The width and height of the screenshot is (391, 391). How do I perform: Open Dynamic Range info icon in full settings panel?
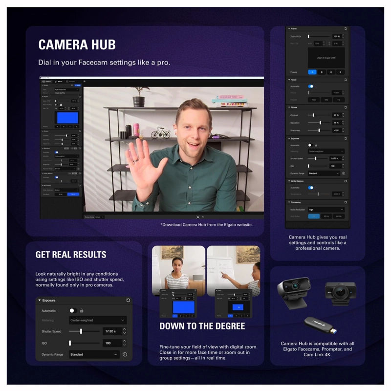[x=344, y=173]
